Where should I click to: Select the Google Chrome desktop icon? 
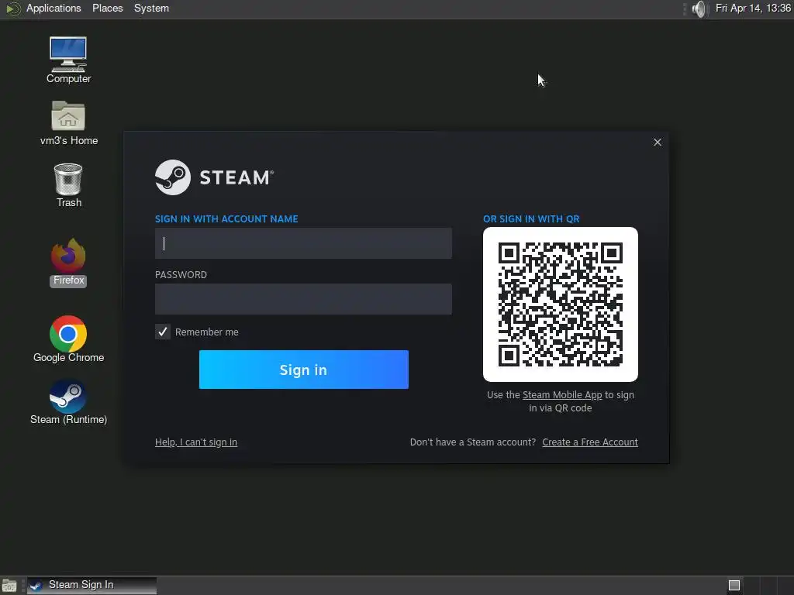pyautogui.click(x=68, y=339)
